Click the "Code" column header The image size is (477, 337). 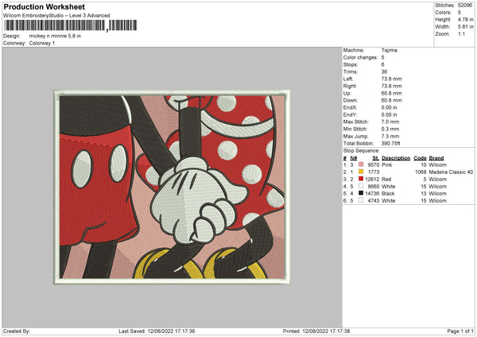click(x=420, y=158)
